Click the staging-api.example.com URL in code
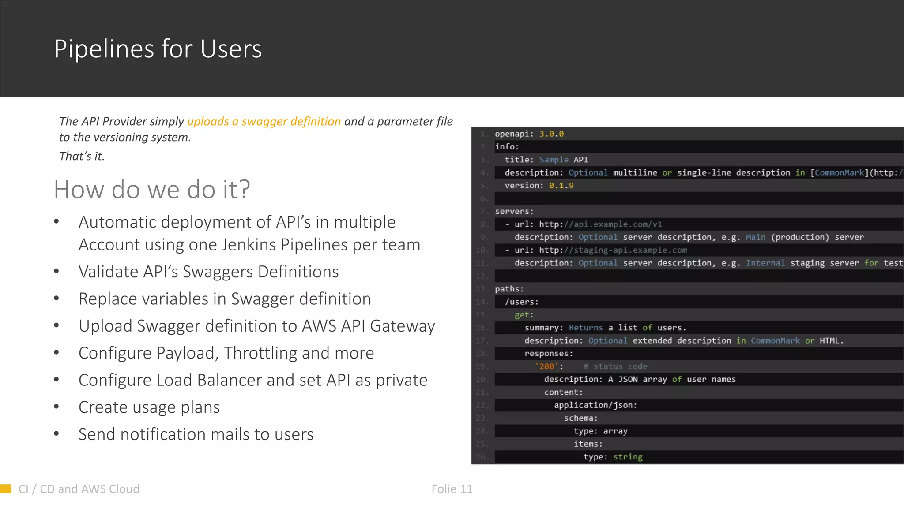The width and height of the screenshot is (904, 508). pyautogui.click(x=613, y=250)
